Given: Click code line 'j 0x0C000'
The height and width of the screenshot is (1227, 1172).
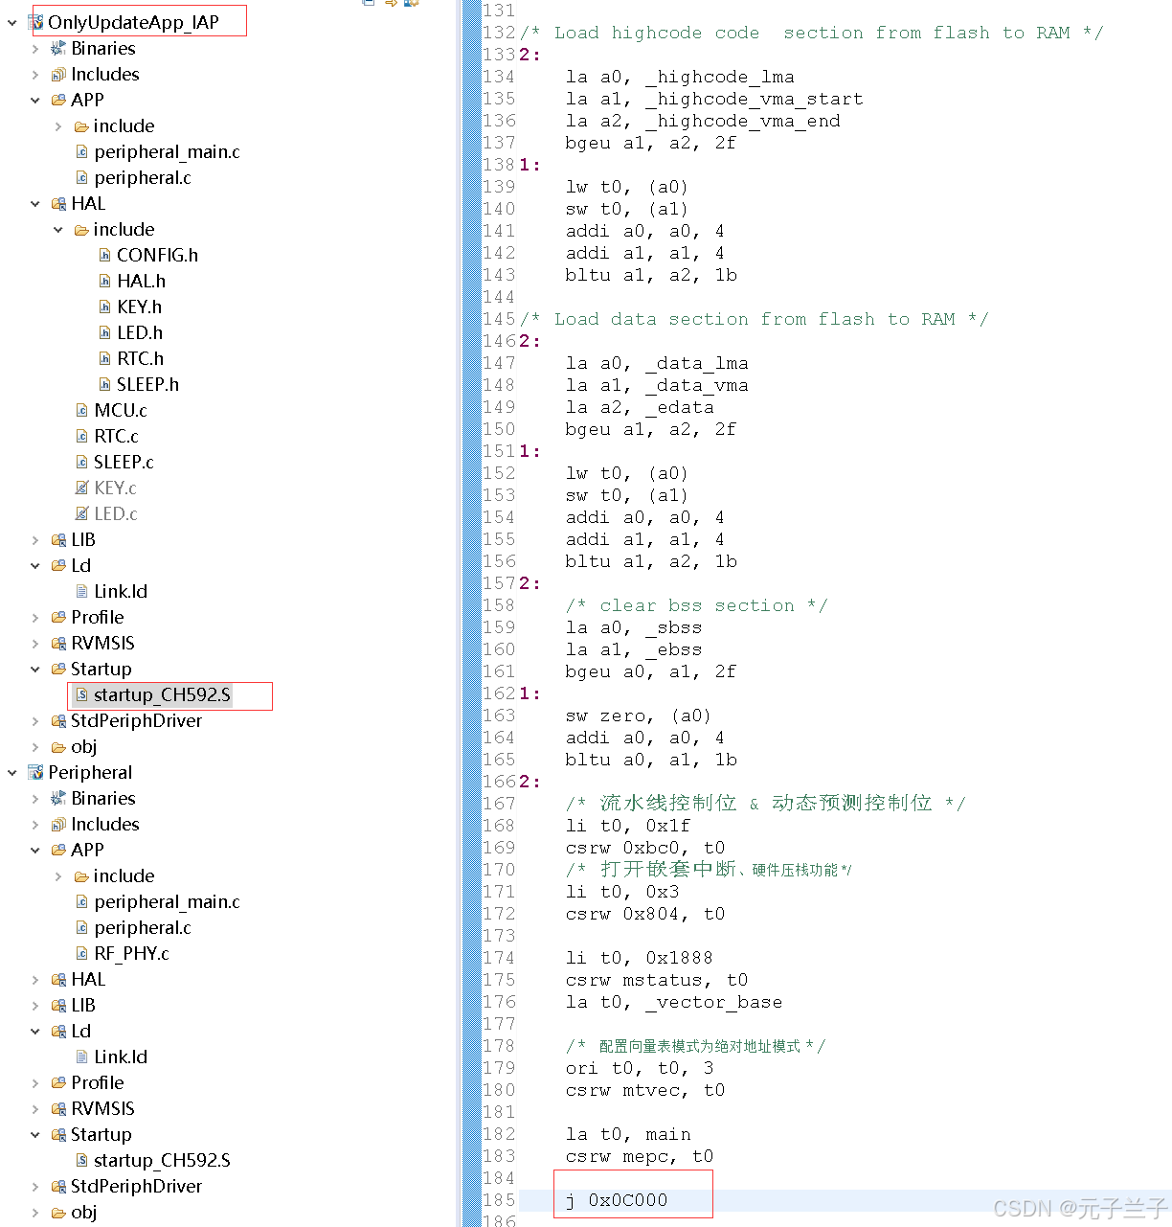Looking at the screenshot, I should pos(617,1200).
